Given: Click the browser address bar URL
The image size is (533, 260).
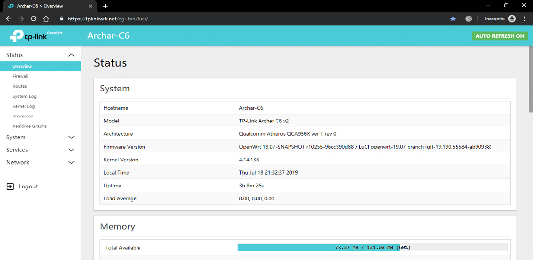Looking at the screenshot, I should 107,19.
